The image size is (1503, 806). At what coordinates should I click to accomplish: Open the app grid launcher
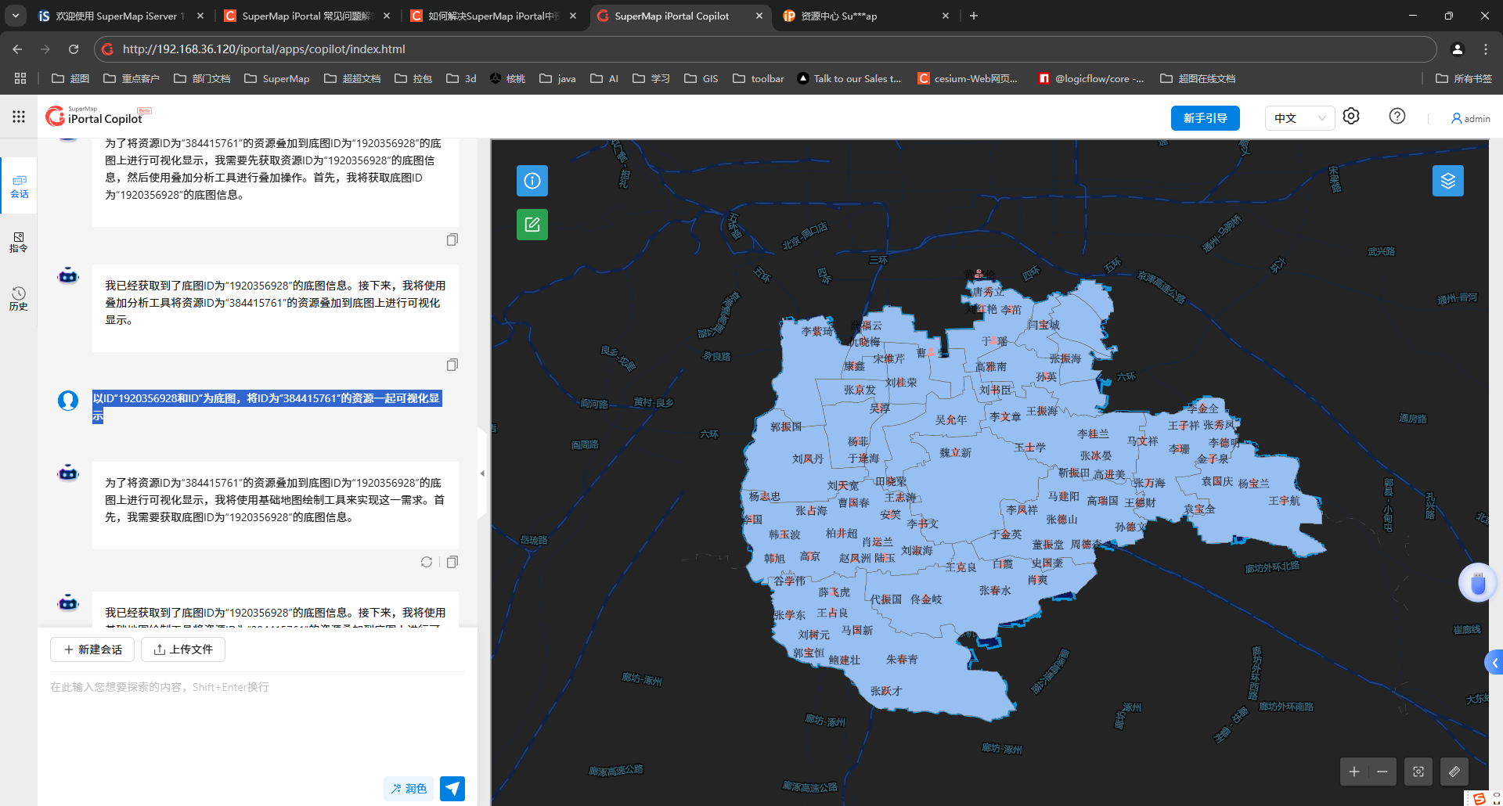click(x=19, y=117)
